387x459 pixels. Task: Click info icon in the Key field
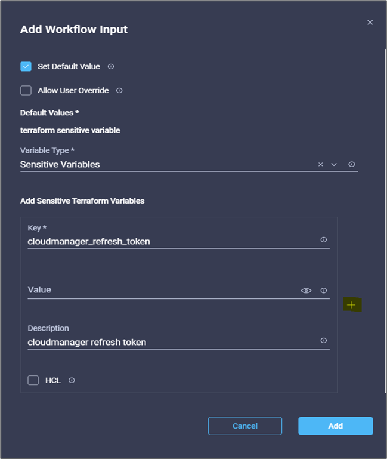tap(324, 239)
